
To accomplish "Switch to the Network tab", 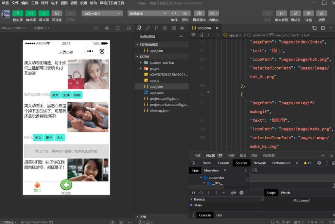I will 259,163.
